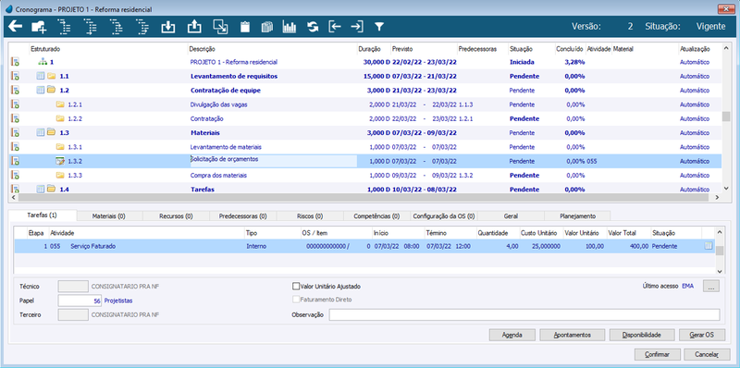The image size is (740, 368).
Task: Click the add new folder icon
Action: pos(38,27)
